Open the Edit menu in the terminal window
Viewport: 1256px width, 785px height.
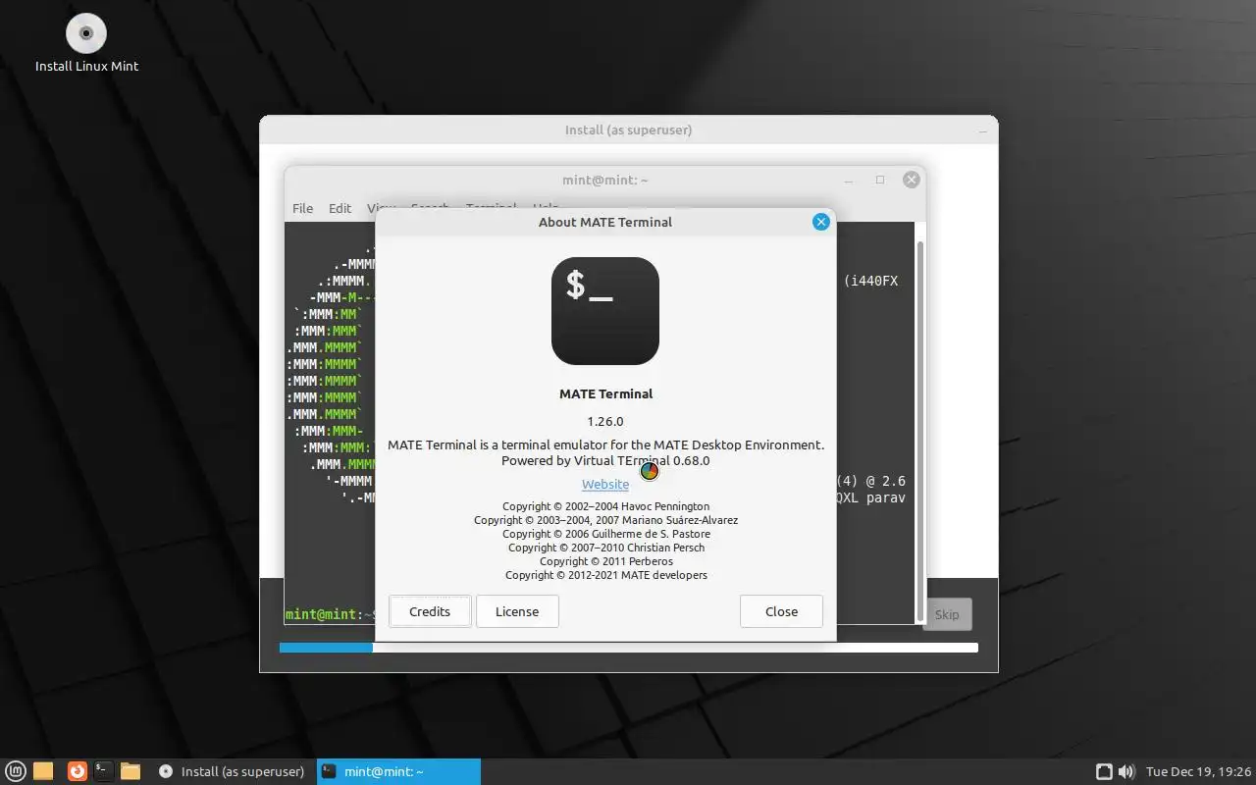[x=340, y=208]
